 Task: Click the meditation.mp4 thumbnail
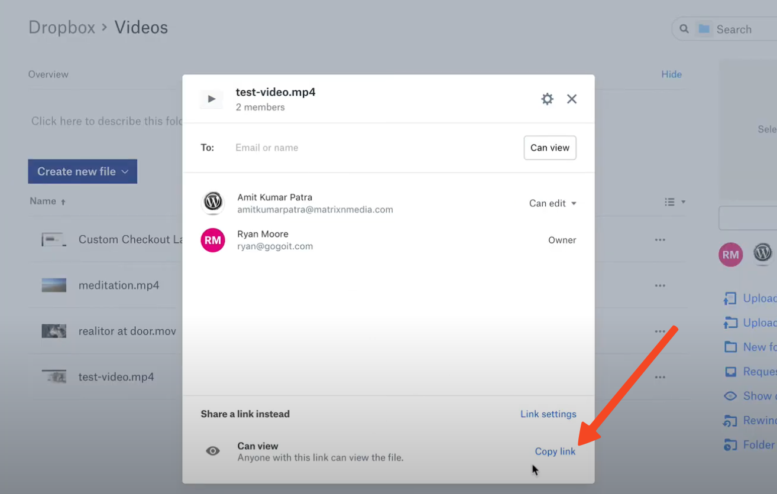pos(54,285)
